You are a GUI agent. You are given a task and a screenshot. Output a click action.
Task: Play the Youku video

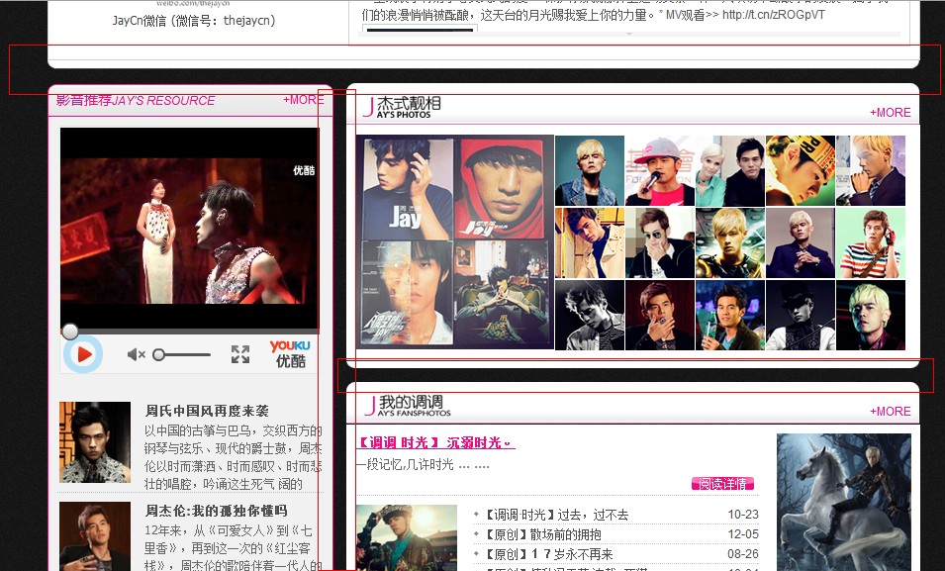pyautogui.click(x=84, y=354)
